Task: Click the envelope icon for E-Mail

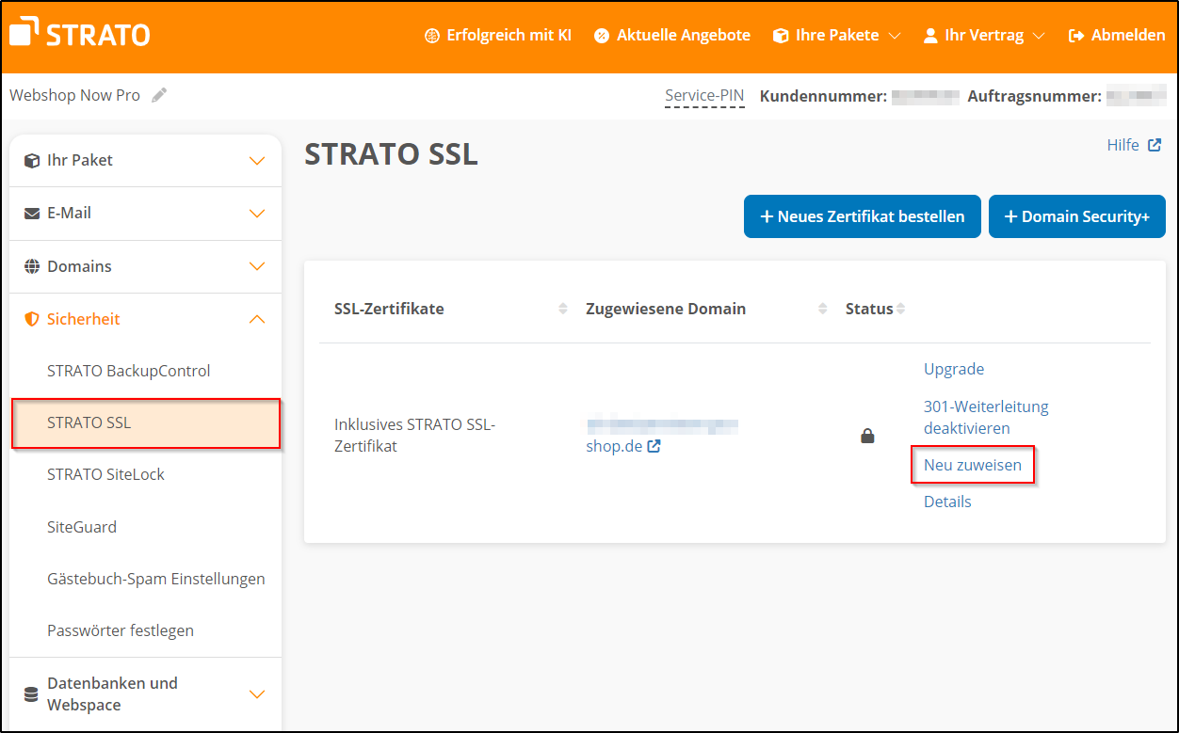Action: pos(33,213)
